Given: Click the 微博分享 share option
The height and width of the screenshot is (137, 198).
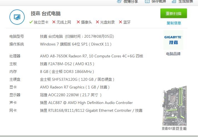Looking at the screenshot, I should pyautogui.click(x=127, y=1).
